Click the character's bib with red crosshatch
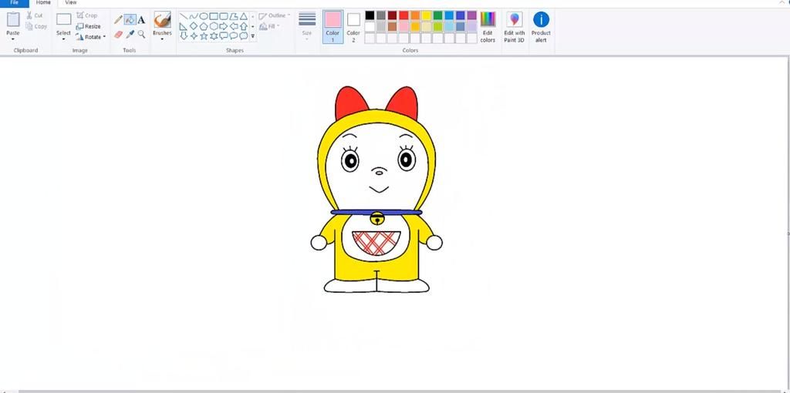 pyautogui.click(x=376, y=243)
